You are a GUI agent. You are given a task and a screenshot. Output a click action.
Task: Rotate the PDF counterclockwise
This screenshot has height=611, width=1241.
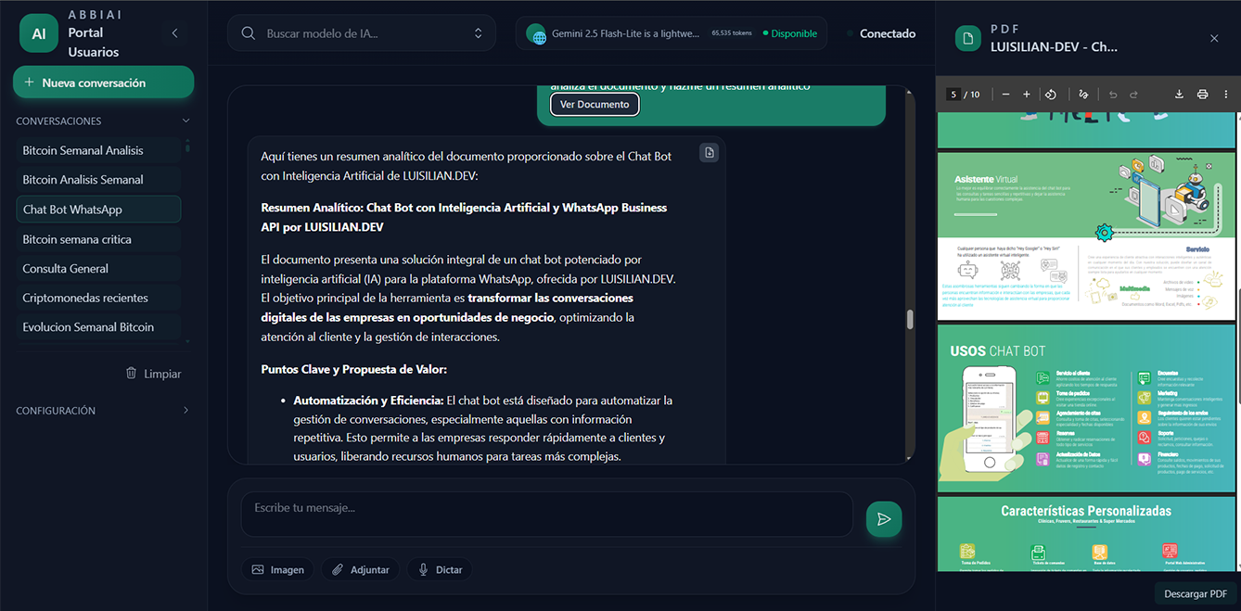coord(1051,95)
